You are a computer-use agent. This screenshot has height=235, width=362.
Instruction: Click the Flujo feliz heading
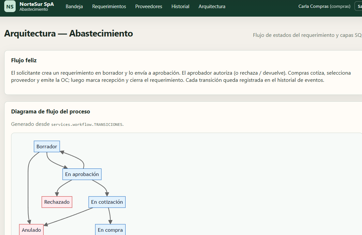[x=24, y=61]
